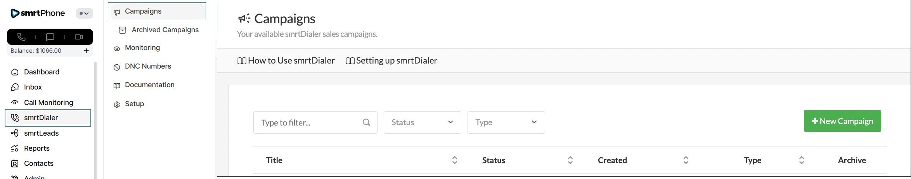Toggle sort on the Status column
This screenshot has height=179, width=911.
(570, 160)
